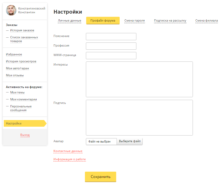
Task: Expand Контактные данные section
Action: tap(68, 151)
